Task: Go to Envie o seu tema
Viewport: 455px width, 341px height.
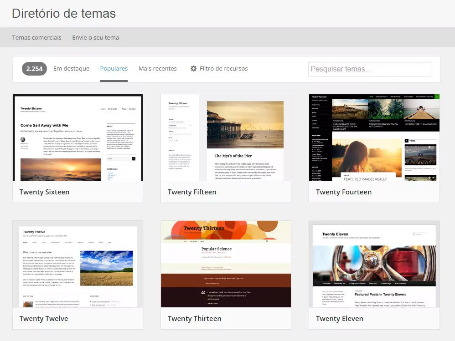Action: tap(95, 37)
